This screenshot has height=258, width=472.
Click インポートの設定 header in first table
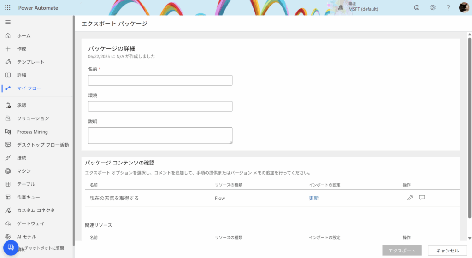coord(324,185)
